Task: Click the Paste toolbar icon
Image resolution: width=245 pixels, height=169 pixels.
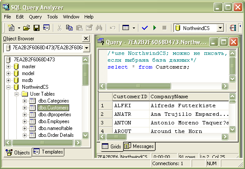Action: (79, 28)
